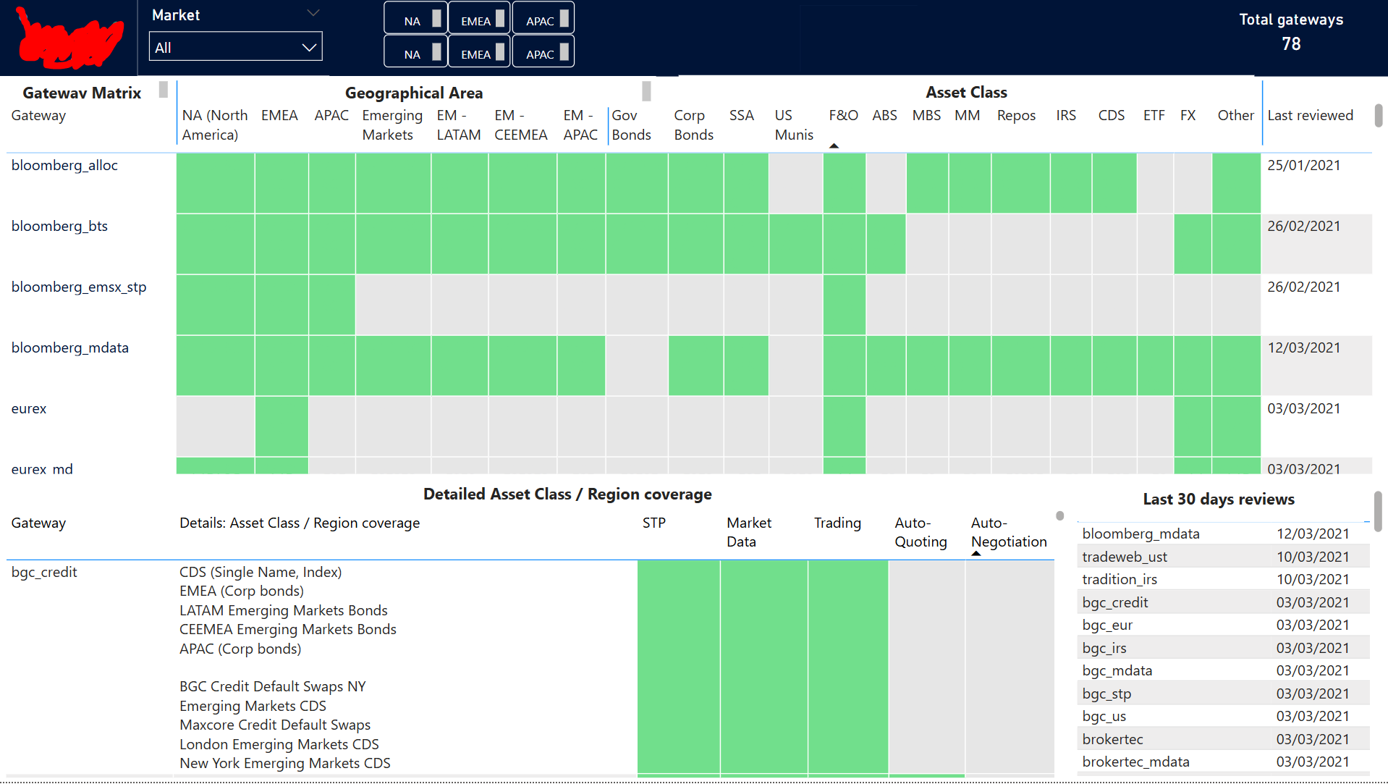Select tradeweb_ust in Last 30 days reviews

[x=1124, y=557]
